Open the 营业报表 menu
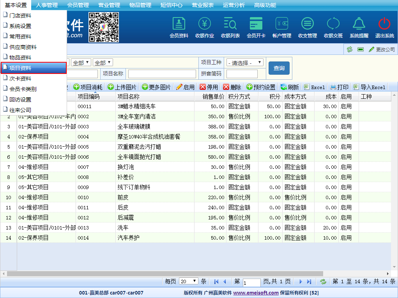 click(203, 5)
